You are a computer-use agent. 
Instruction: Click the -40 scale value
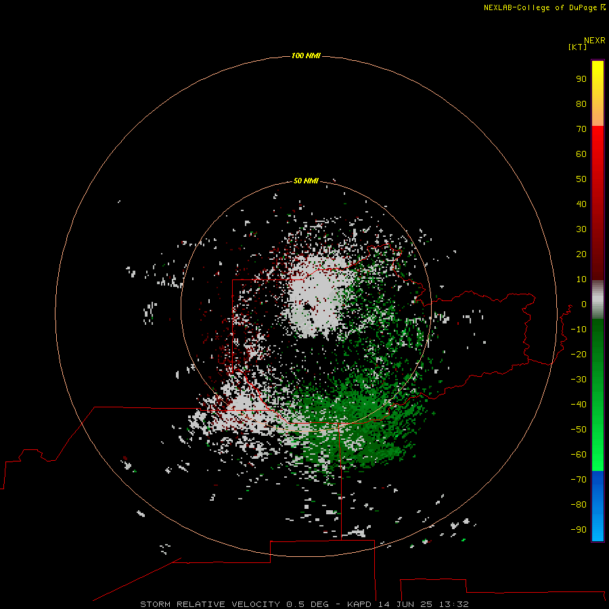pos(579,405)
